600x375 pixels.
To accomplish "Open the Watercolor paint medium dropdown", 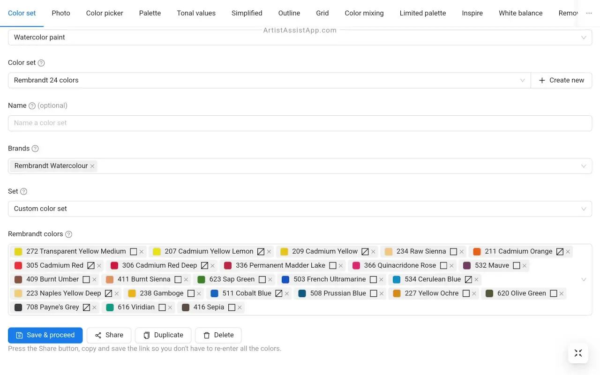I will (x=300, y=37).
